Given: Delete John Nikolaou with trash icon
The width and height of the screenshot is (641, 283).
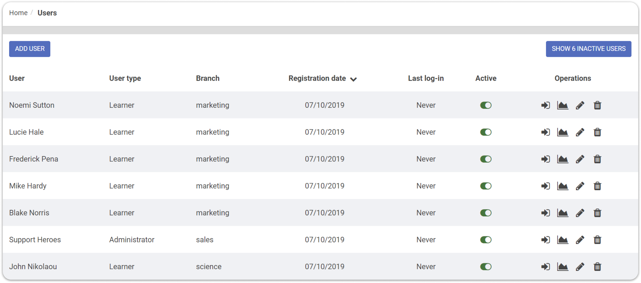Looking at the screenshot, I should [597, 267].
